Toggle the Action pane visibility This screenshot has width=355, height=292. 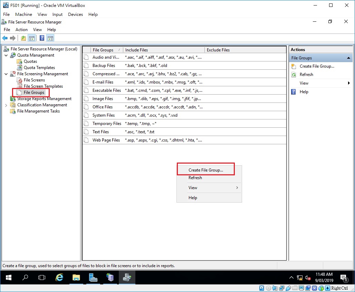click(50, 38)
